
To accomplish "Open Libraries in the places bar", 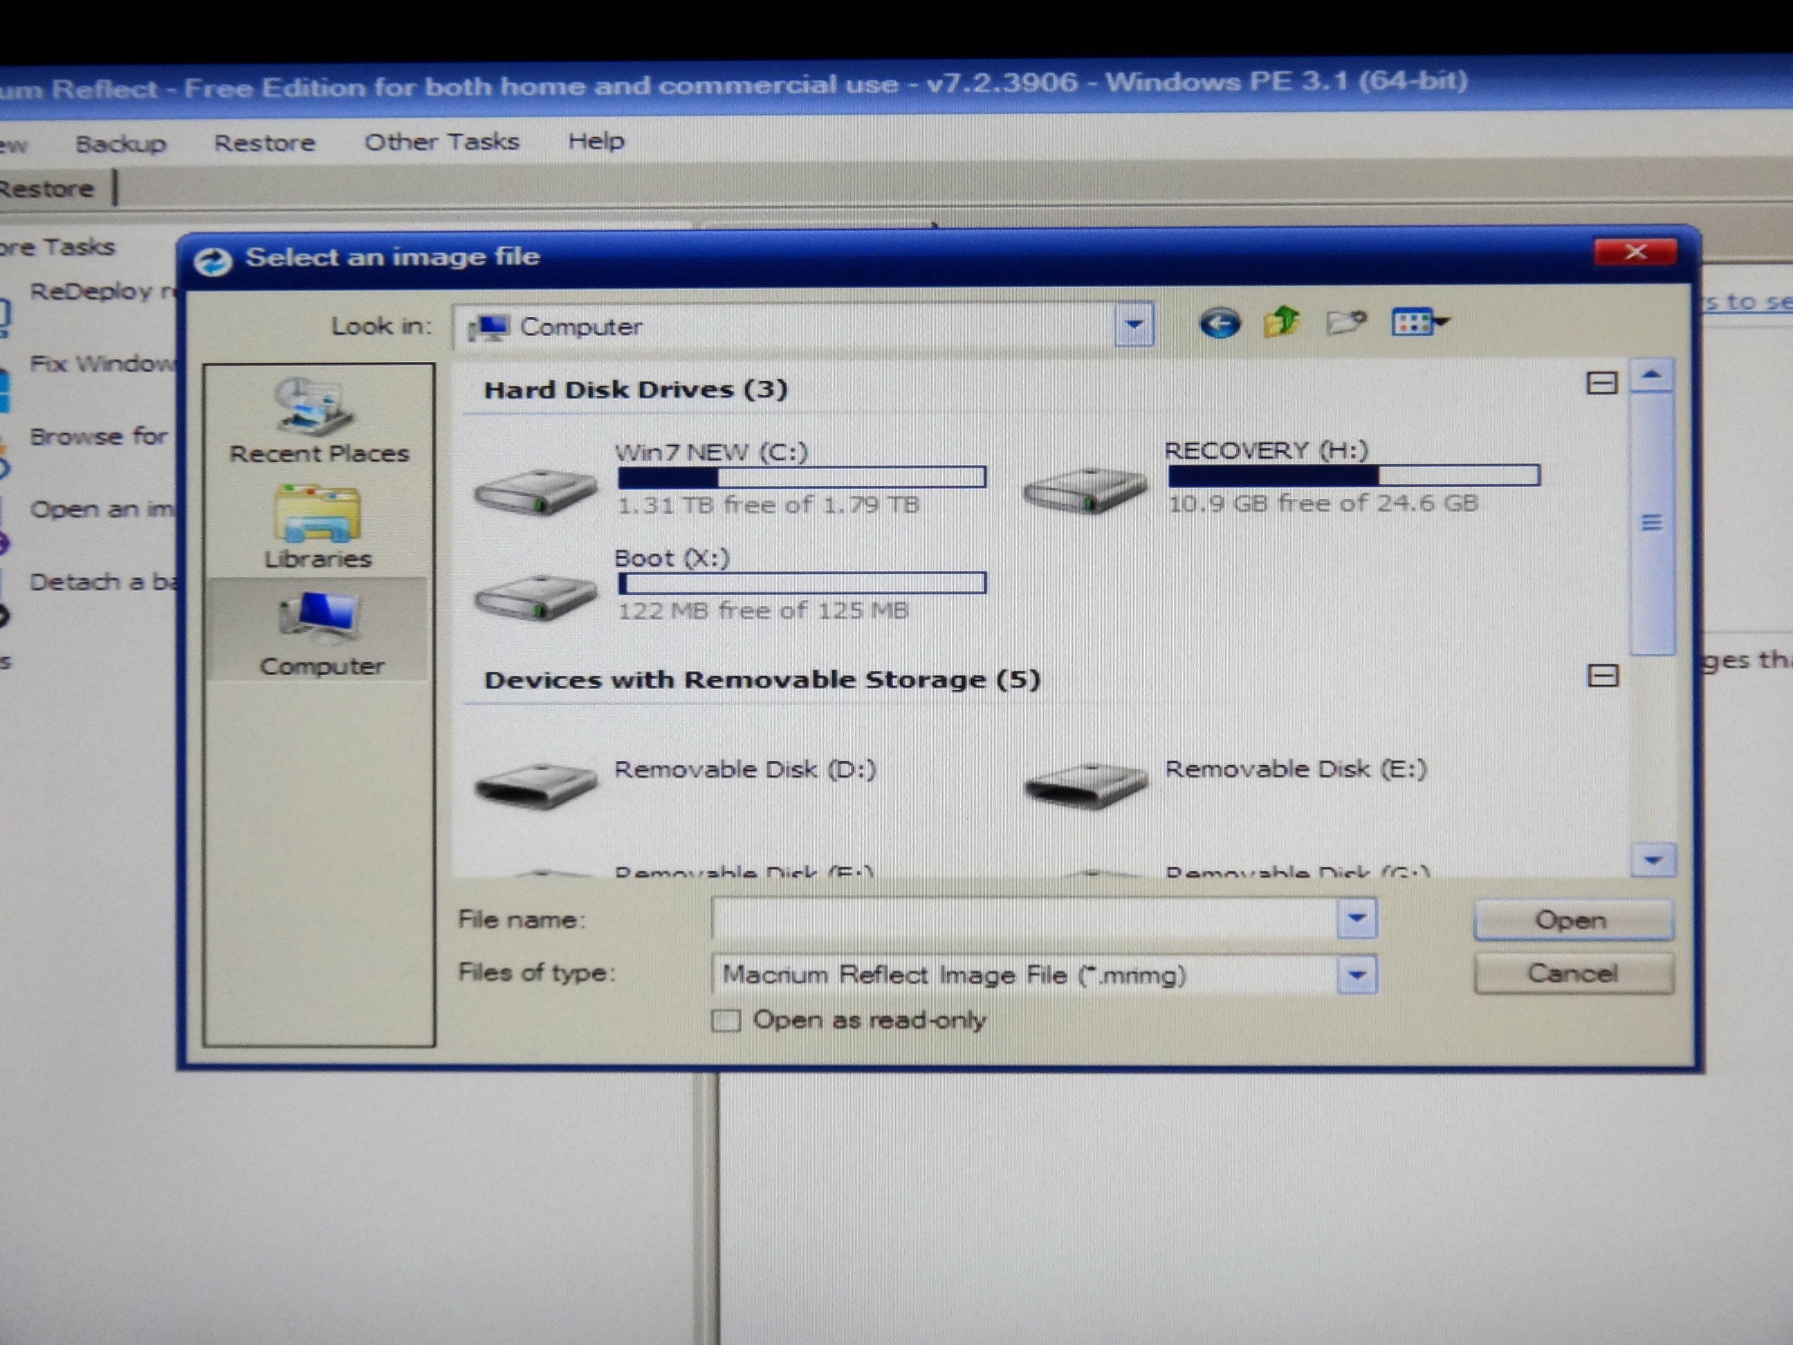I will tap(318, 526).
